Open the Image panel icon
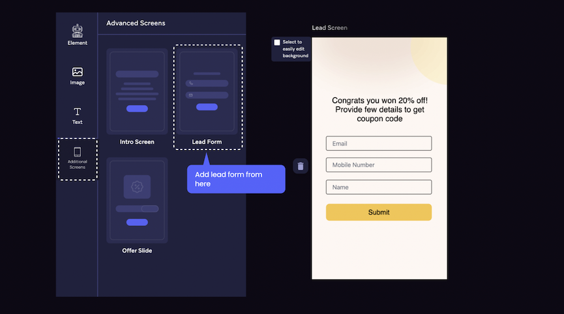564x314 pixels. click(77, 72)
